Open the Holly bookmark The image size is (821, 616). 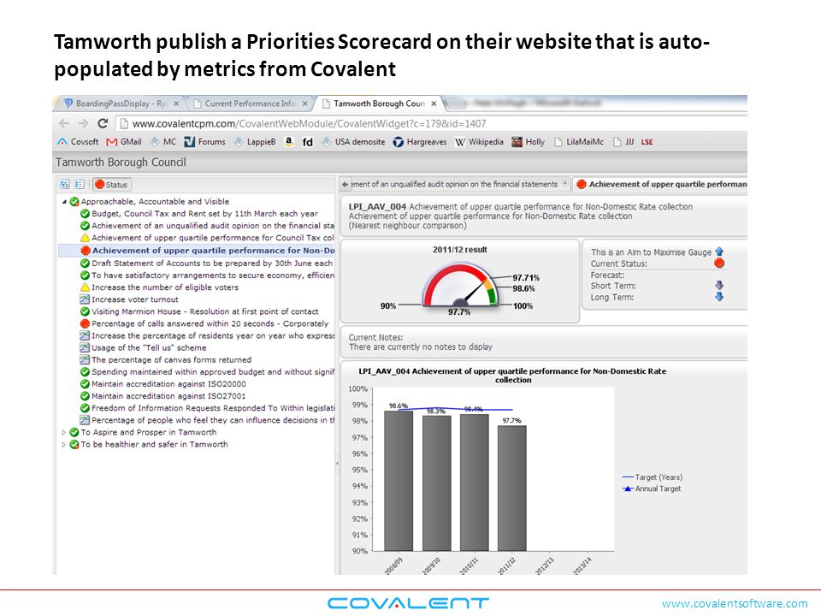click(x=528, y=142)
